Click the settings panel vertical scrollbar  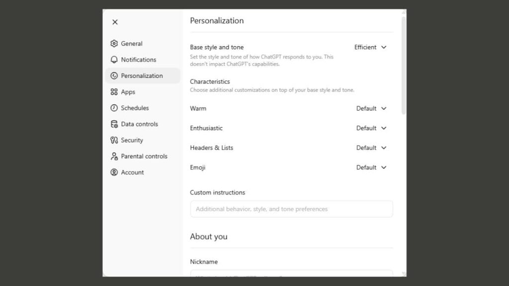pyautogui.click(x=404, y=65)
